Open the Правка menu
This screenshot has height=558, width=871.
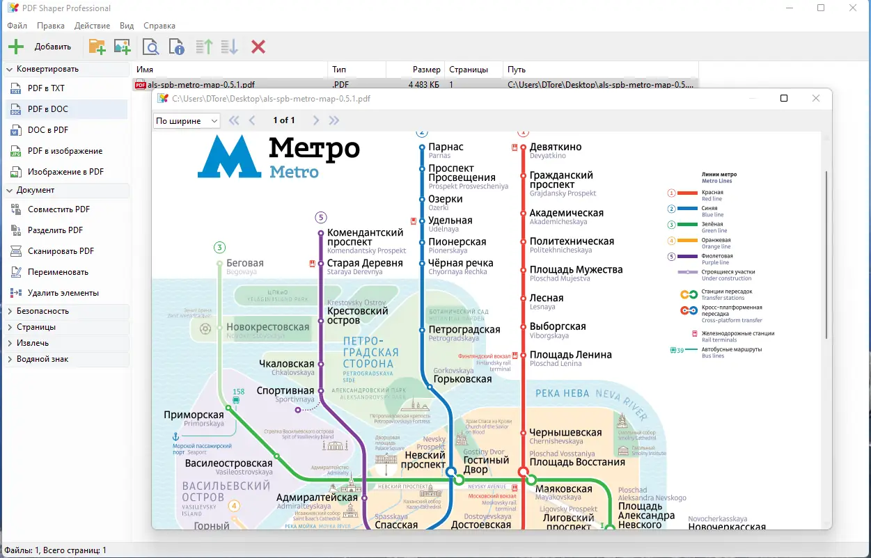point(51,26)
